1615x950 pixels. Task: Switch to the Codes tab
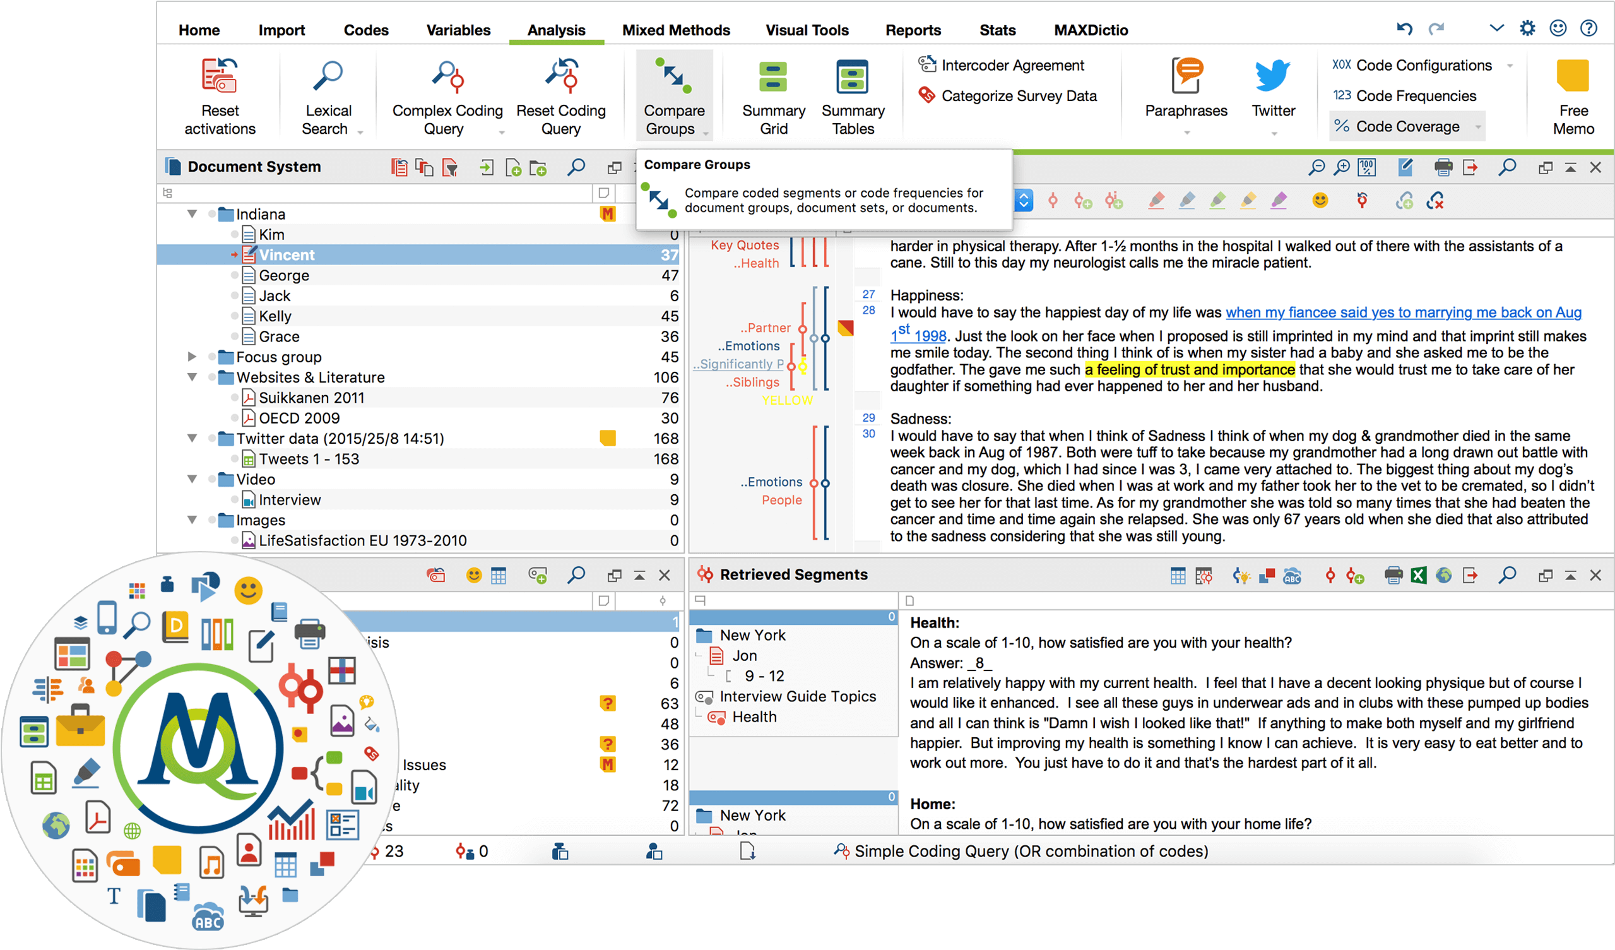coord(366,30)
